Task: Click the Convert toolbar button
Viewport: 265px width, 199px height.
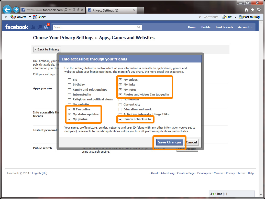Action: click(x=18, y=17)
